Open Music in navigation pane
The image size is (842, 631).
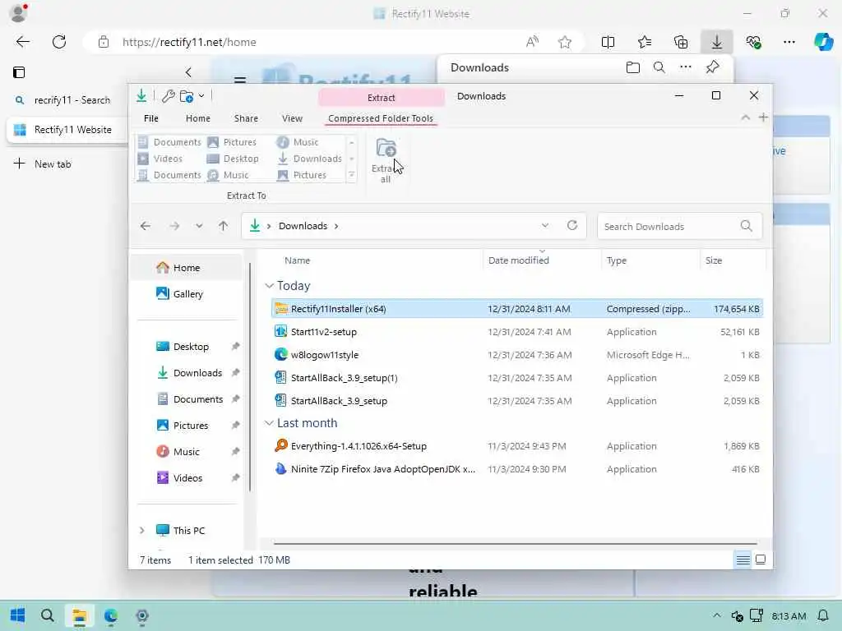(186, 452)
